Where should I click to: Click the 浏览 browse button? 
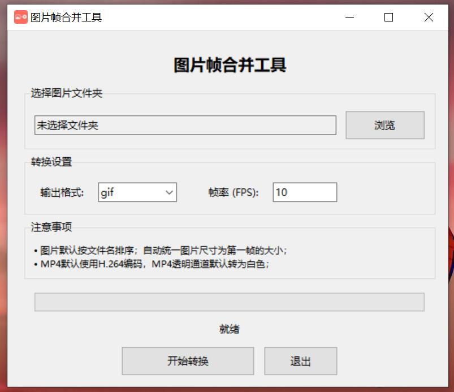384,125
